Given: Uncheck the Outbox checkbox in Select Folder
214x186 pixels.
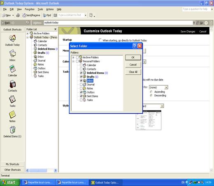Looking at the screenshot, I should point(81,92).
